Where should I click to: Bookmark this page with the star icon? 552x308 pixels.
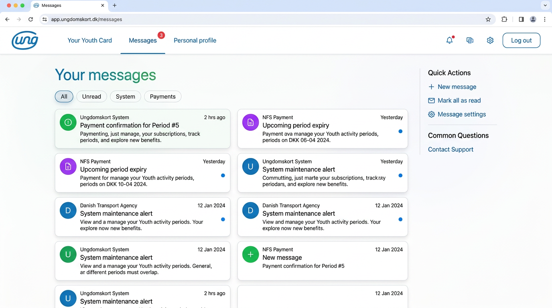488,19
